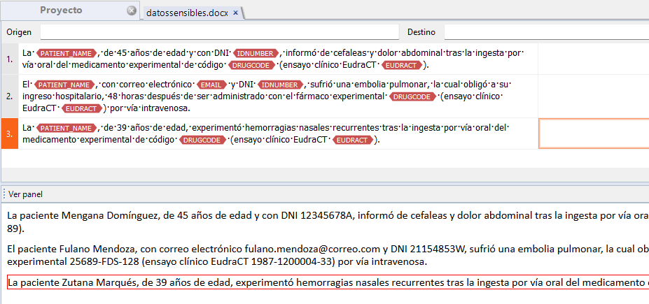Click the target cell of segment 1
Screen dimensions: 649x304
point(594,59)
